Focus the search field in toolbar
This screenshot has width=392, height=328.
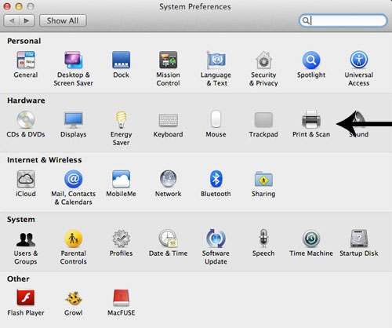pos(343,20)
